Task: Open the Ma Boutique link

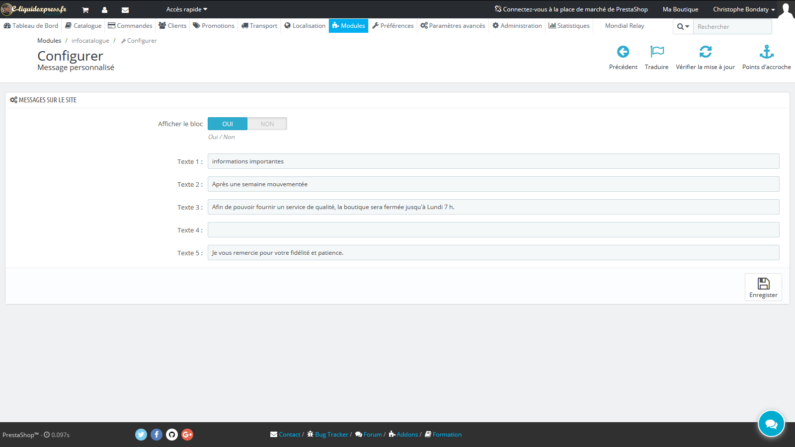Action: click(680, 9)
